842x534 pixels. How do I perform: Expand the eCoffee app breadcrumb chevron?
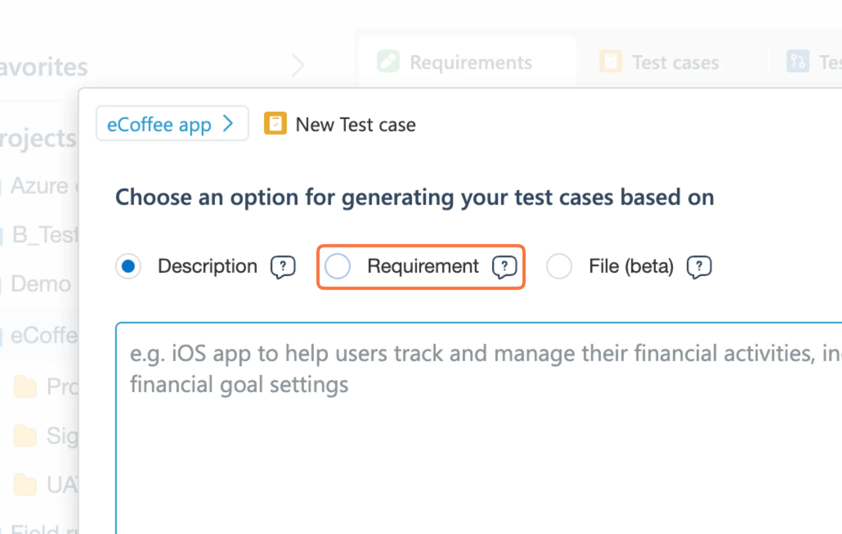click(228, 123)
